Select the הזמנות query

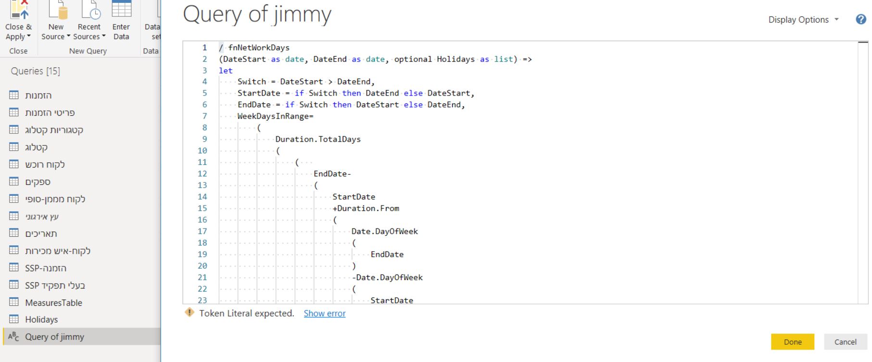pos(82,95)
